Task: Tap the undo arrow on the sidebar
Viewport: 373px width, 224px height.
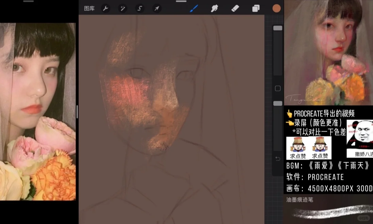Action: point(277,159)
